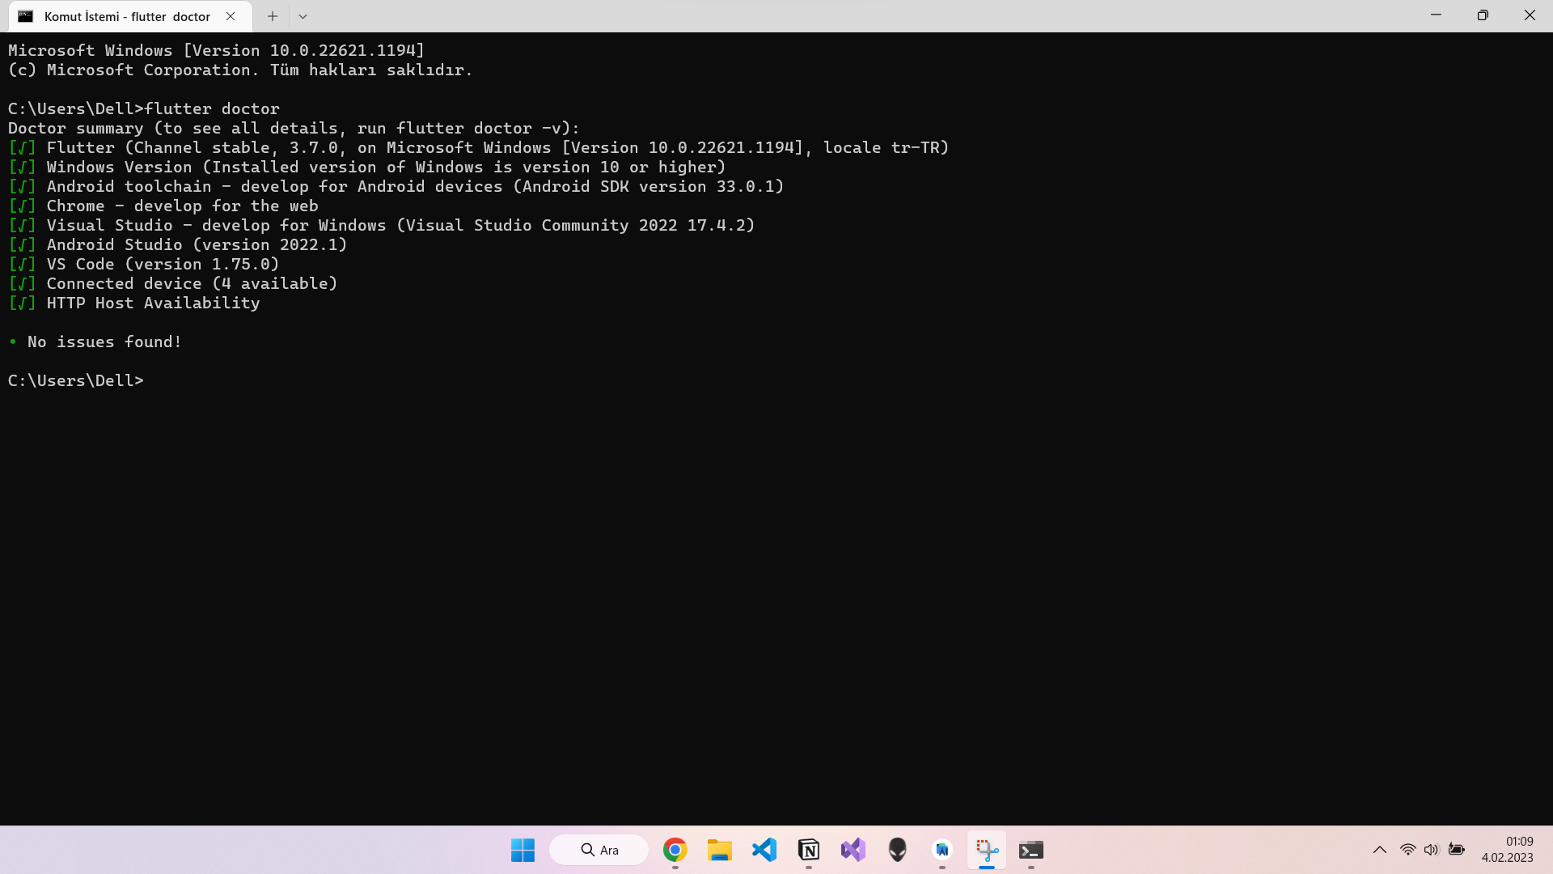Click the Ara search box
The width and height of the screenshot is (1553, 874).
(x=599, y=850)
